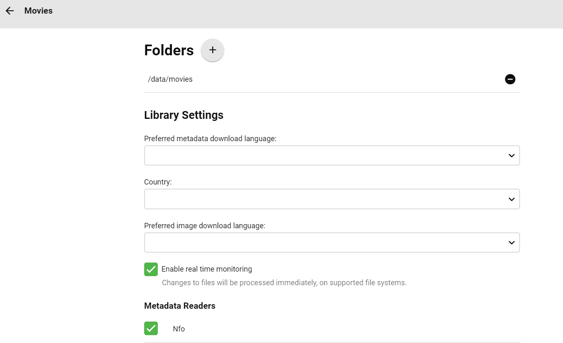Select the /data/movies folder path

pyautogui.click(x=170, y=79)
